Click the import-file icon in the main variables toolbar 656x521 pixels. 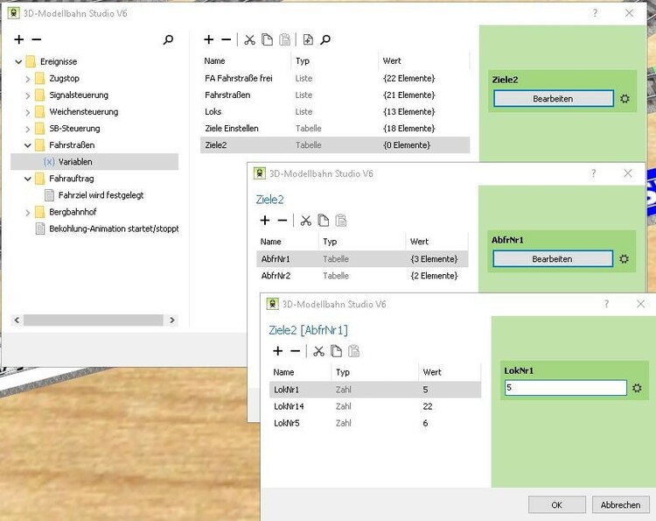coord(308,39)
